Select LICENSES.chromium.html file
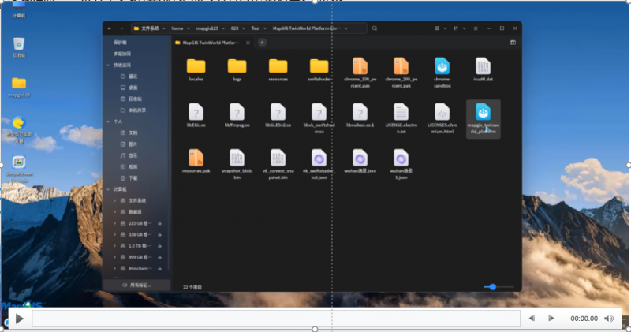This screenshot has width=631, height=332. 442,118
